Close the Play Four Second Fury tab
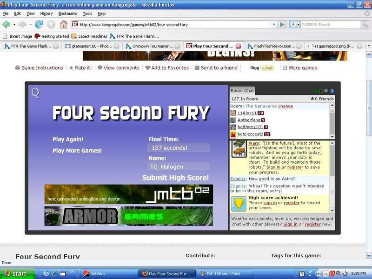The width and height of the screenshot is (372, 279). pos(239,46)
